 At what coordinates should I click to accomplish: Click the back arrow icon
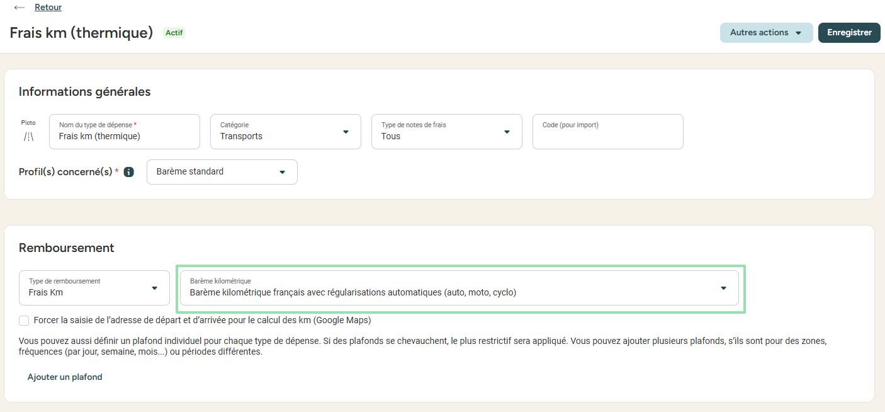tap(20, 8)
